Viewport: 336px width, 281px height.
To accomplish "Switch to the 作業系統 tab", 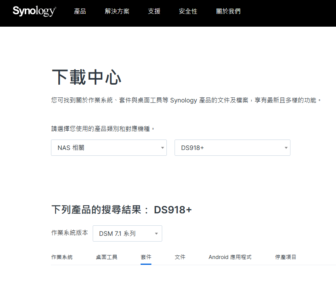I will [62, 257].
